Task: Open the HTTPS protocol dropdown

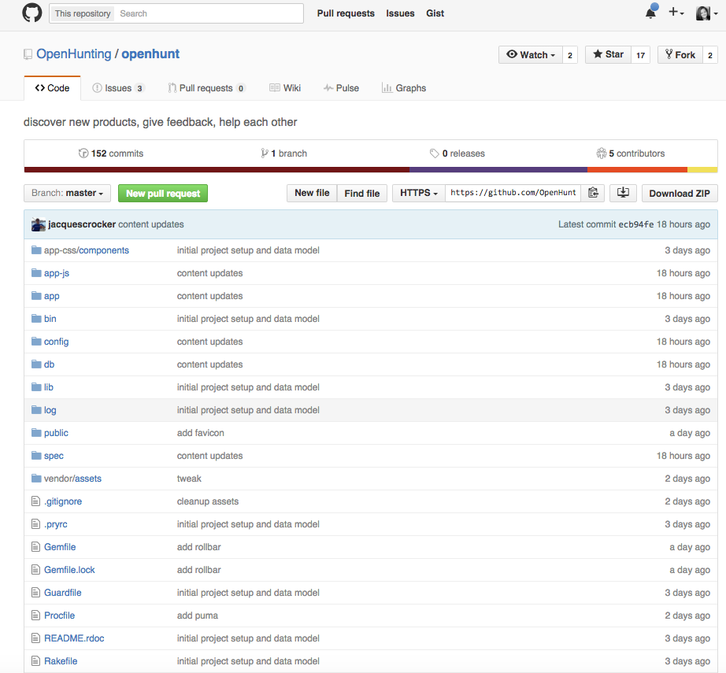Action: pyautogui.click(x=419, y=193)
